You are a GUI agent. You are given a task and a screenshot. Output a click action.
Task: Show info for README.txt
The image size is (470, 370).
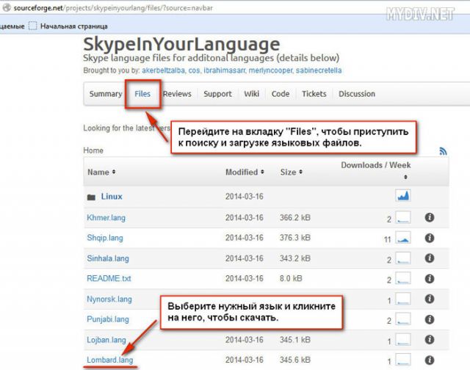(x=430, y=279)
